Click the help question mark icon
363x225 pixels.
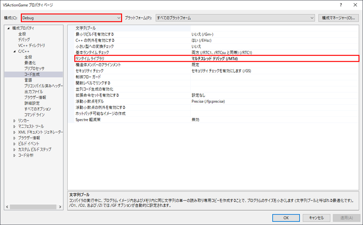[x=341, y=5]
